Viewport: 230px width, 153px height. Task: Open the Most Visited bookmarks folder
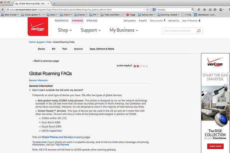pos(10,15)
